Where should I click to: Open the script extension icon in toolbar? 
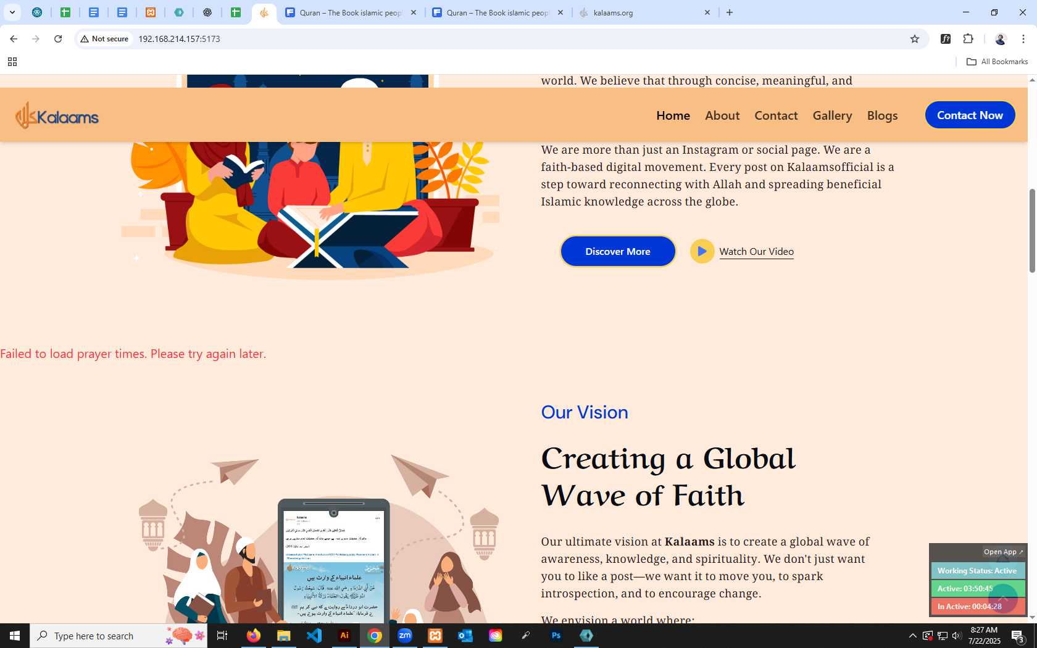coord(945,39)
